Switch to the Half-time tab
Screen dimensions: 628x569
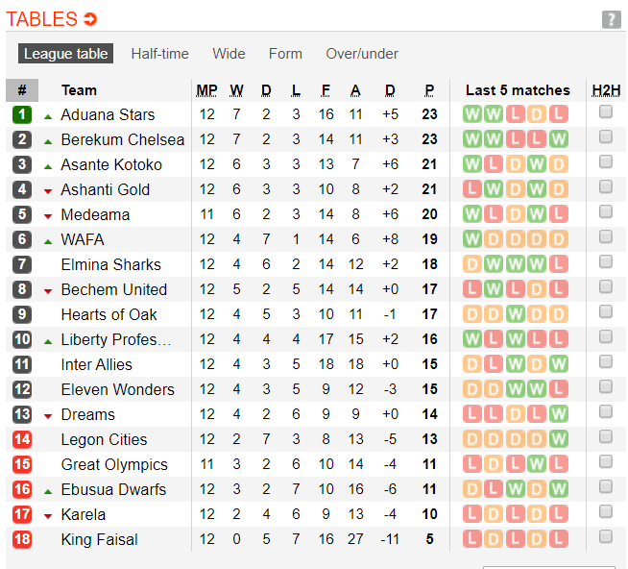pos(159,54)
